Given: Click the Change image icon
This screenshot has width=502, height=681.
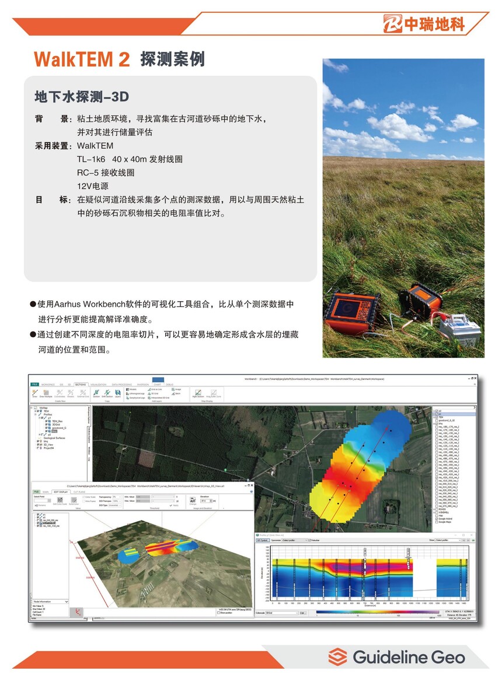Looking at the screenshot, I should [x=193, y=501].
